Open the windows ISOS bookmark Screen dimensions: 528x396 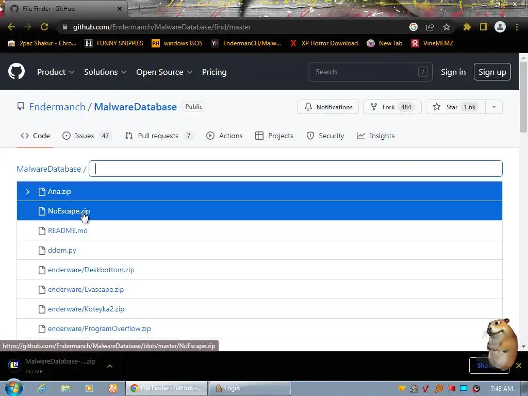[x=177, y=43]
